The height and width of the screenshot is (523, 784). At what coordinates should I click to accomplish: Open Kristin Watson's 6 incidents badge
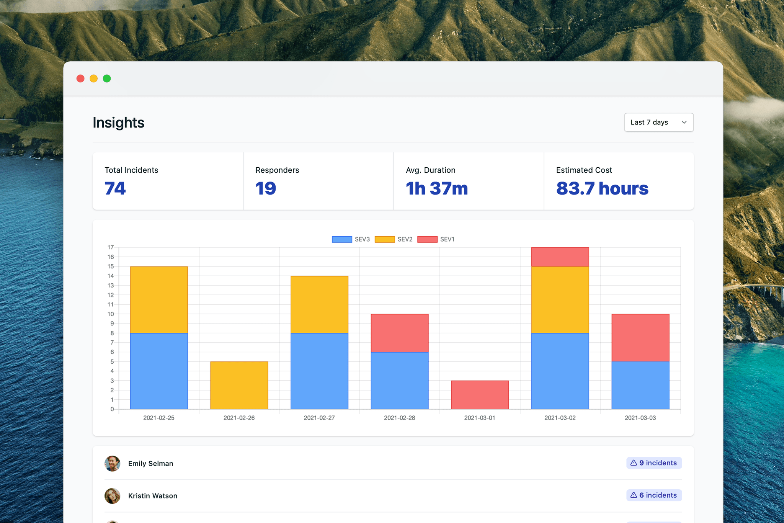[654, 495]
